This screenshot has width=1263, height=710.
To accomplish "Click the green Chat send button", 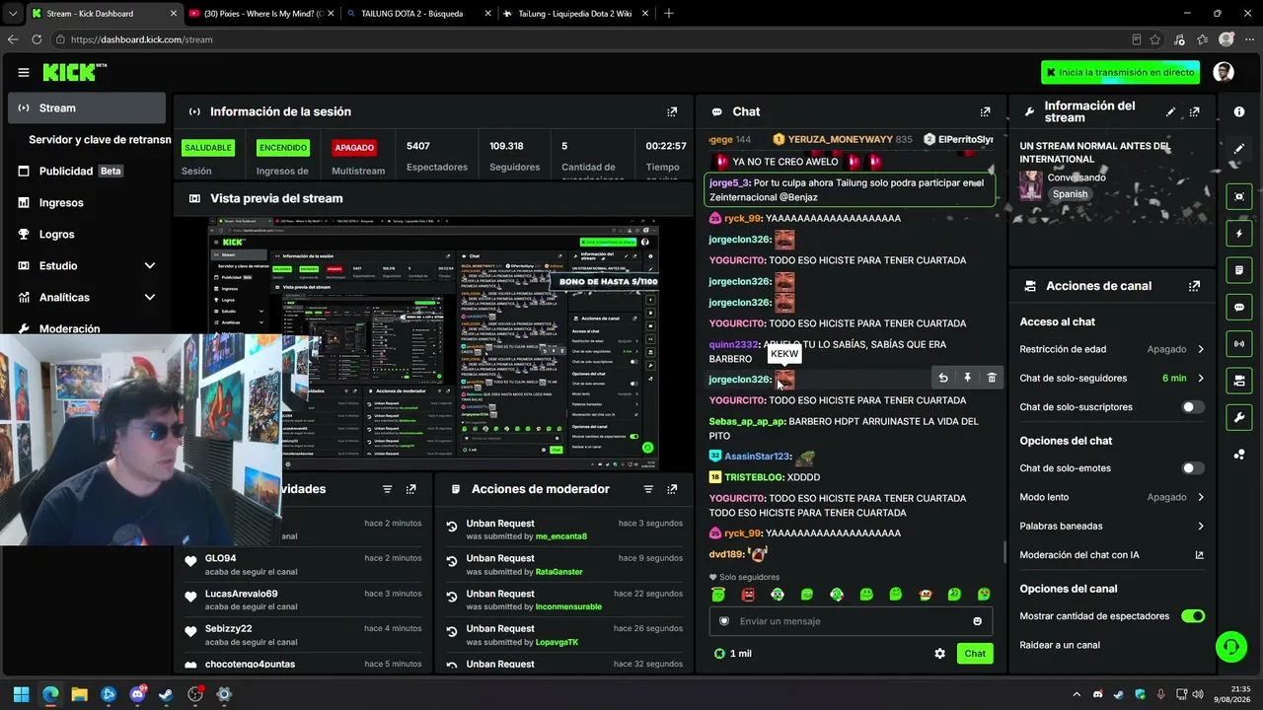I will (x=975, y=654).
